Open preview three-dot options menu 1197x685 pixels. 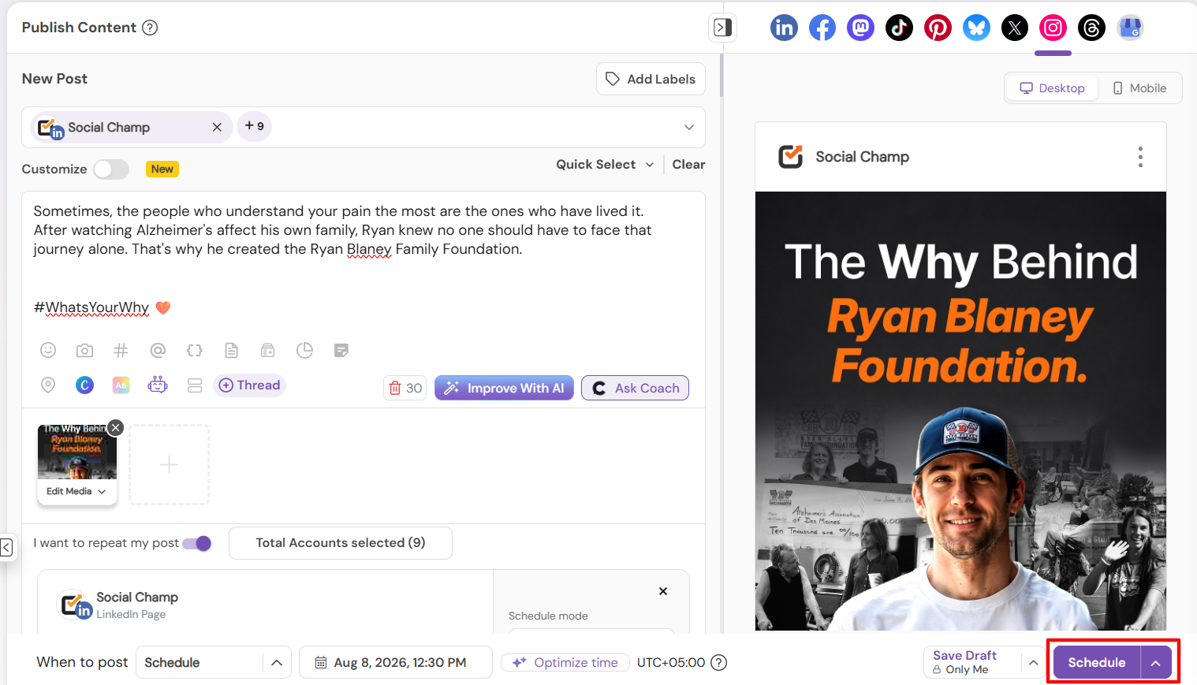coord(1140,157)
